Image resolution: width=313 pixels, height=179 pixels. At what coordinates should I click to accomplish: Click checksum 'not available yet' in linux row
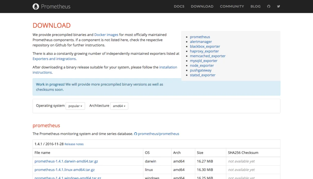click(241, 170)
